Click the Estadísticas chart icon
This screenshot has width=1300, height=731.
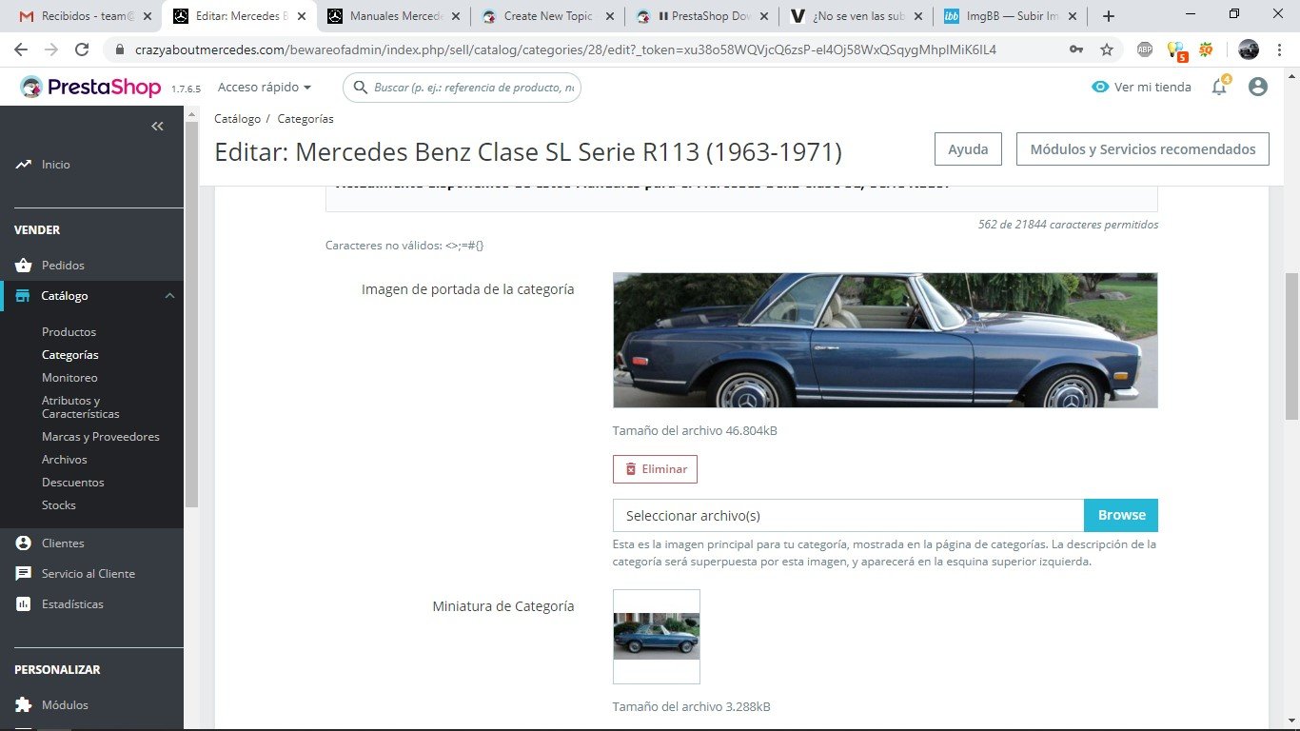pyautogui.click(x=23, y=604)
